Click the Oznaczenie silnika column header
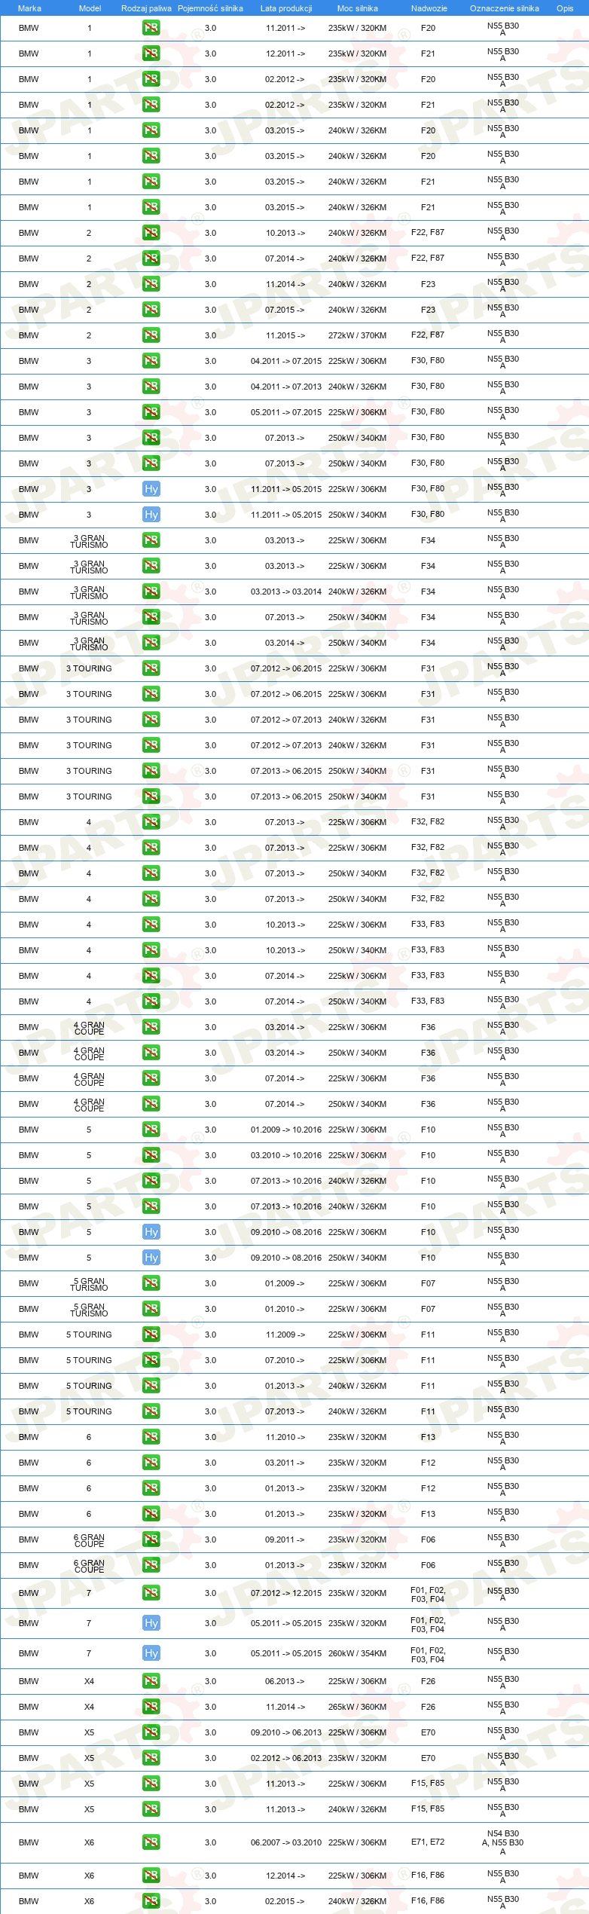The height and width of the screenshot is (1914, 589). click(504, 8)
